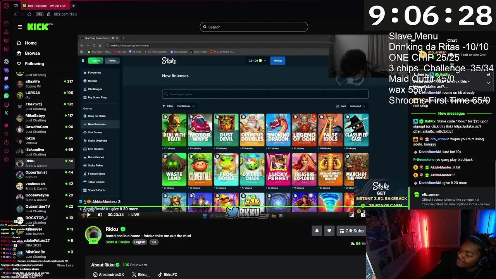Select Casino tab in streamed Stake window
Image resolution: width=496 pixels, height=279 pixels.
point(95,60)
